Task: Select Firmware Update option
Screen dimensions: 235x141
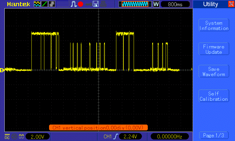Action: coord(214,49)
